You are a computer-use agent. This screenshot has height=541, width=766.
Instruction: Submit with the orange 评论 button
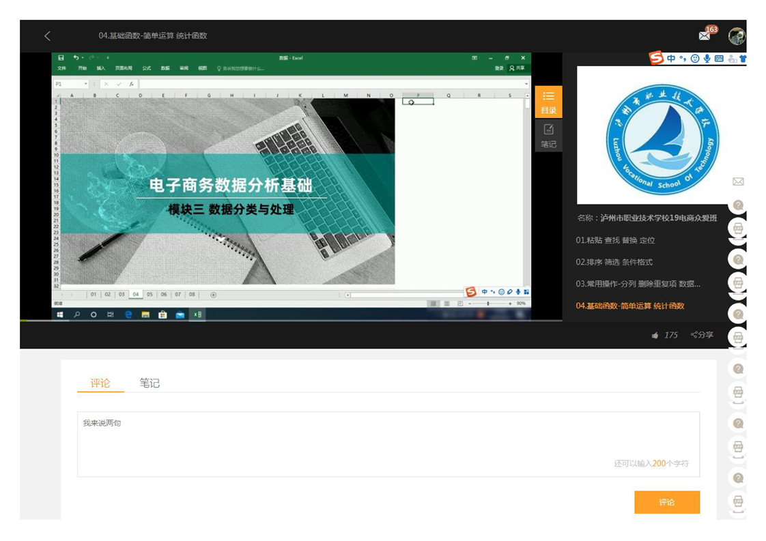[x=666, y=502]
